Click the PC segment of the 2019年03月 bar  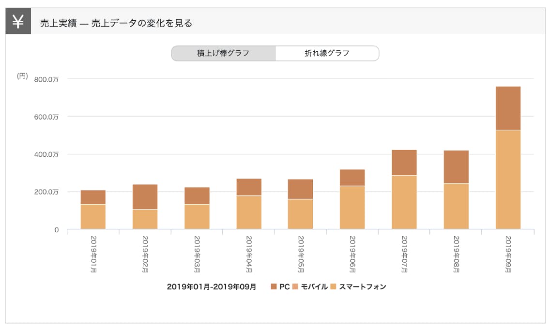(197, 196)
